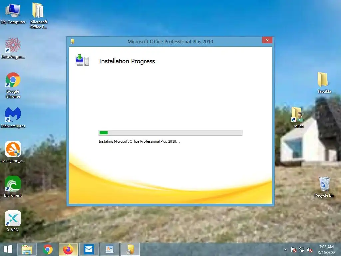This screenshot has width=341, height=256.
Task: Click the installer computer download icon
Action: point(82,60)
